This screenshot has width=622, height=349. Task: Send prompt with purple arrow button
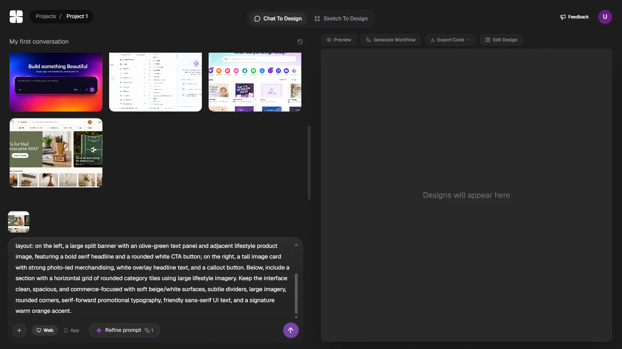click(291, 330)
